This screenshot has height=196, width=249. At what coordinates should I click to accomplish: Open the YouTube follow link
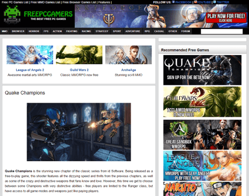click(204, 2)
